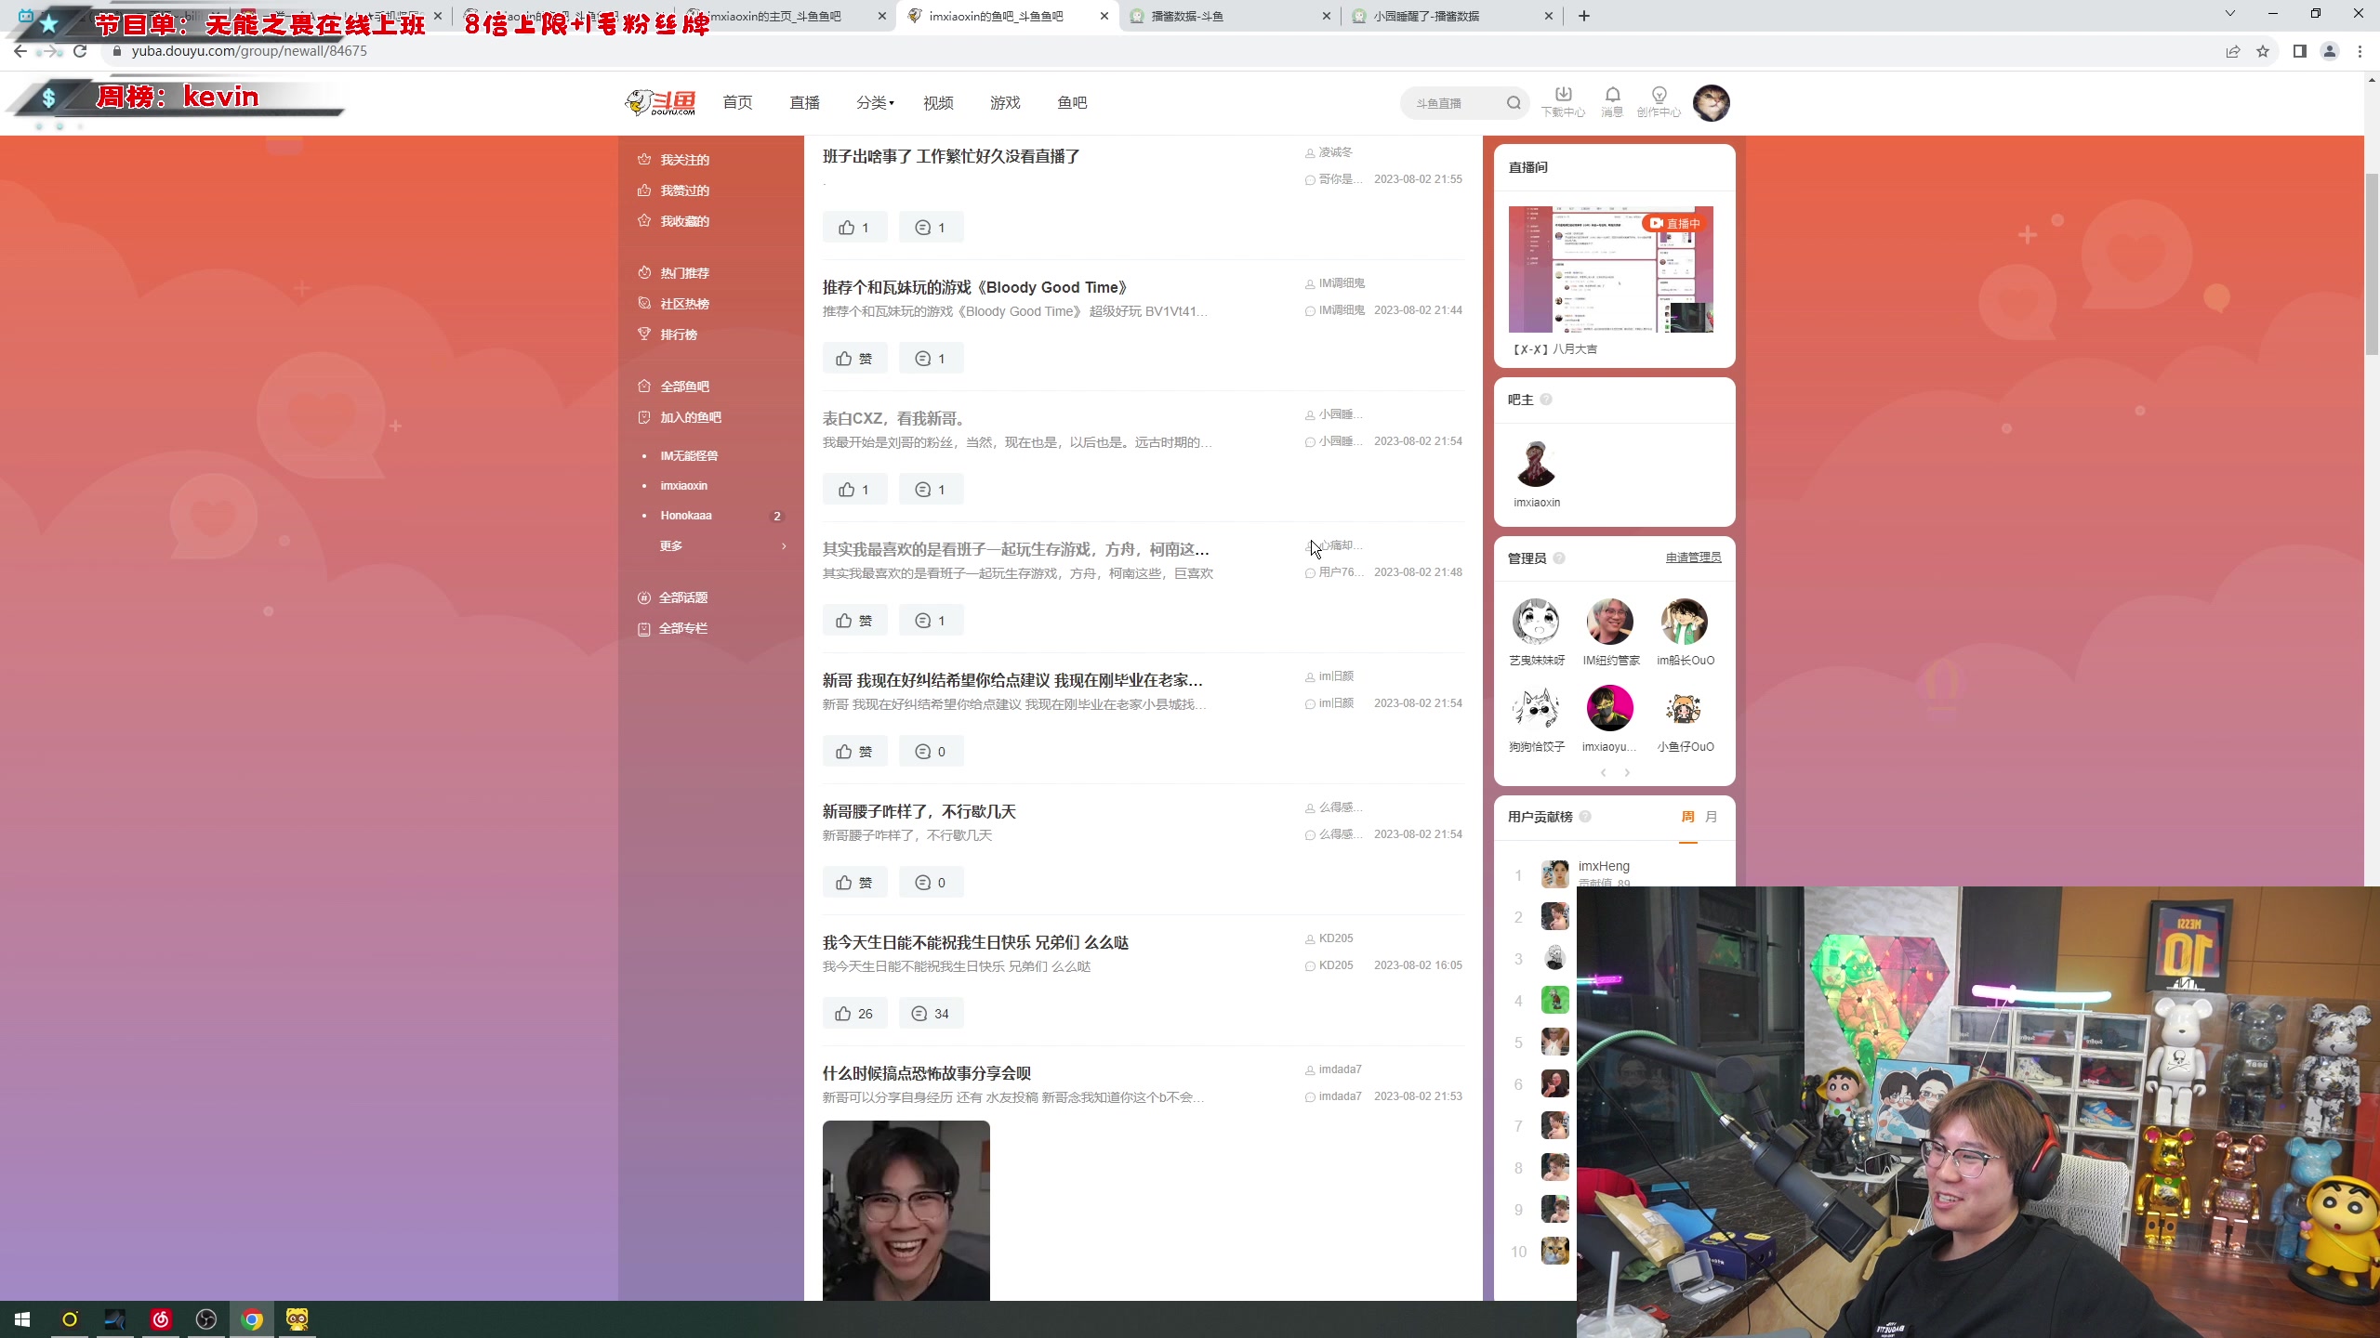Click the 排行榜 trophy icon in sidebar
Image resolution: width=2380 pixels, height=1338 pixels.
point(644,334)
